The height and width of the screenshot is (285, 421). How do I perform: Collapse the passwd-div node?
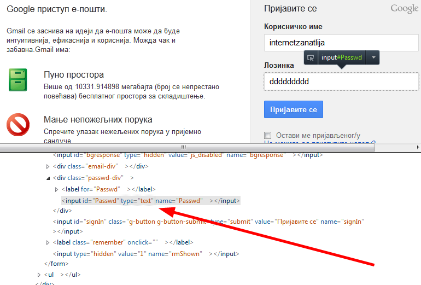48,178
